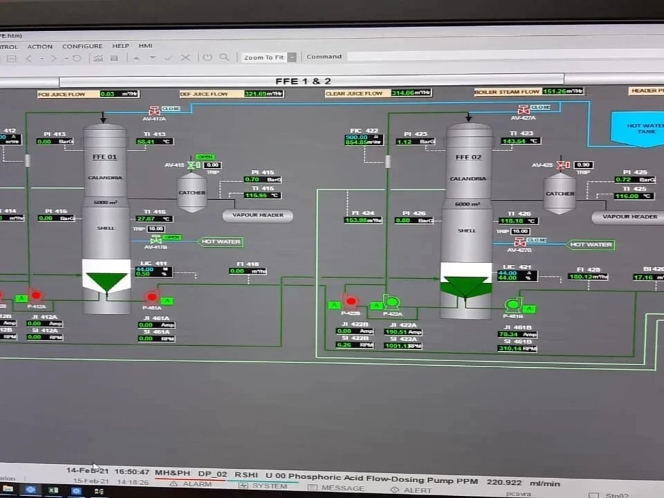Select valve AV-427A icon
Screen dimensions: 664x498
click(523, 110)
